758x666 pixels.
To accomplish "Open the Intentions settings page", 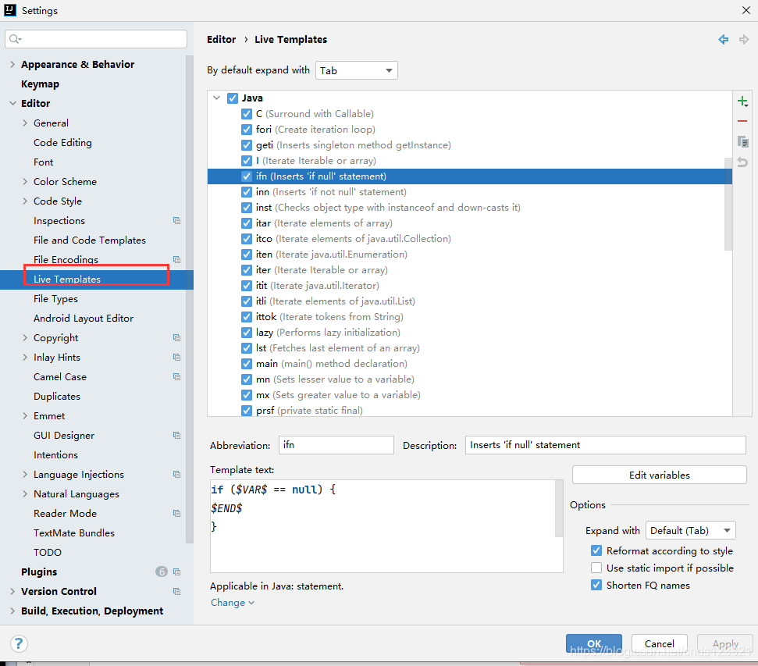I will click(x=55, y=455).
